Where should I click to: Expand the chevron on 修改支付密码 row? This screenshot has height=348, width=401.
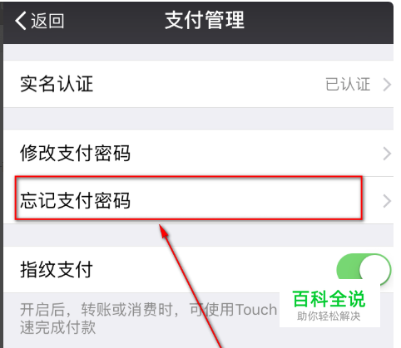(x=387, y=154)
